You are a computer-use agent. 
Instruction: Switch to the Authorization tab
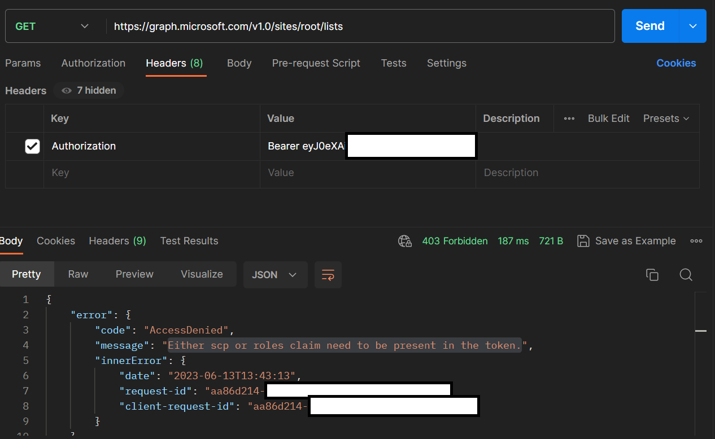(x=93, y=63)
